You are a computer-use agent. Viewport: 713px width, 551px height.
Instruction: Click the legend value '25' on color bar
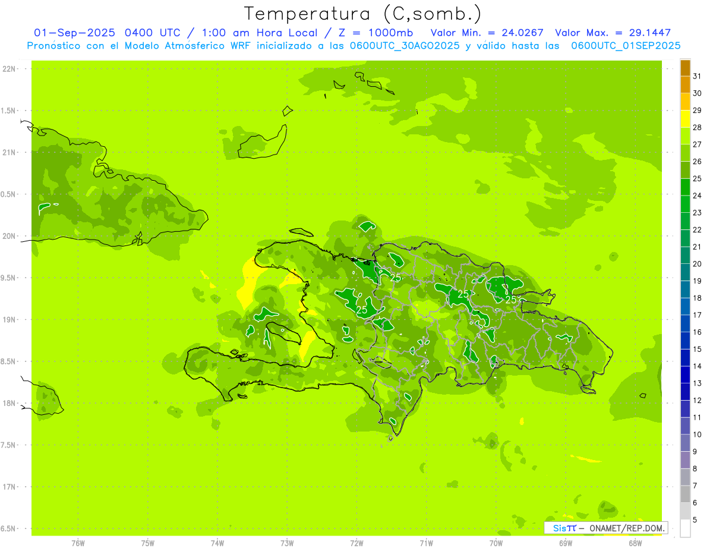(x=698, y=178)
